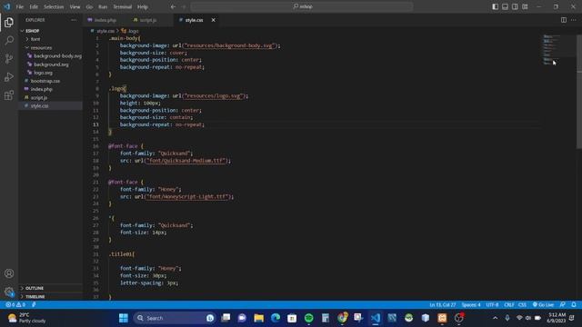Open the Run menu

pos(103,6)
